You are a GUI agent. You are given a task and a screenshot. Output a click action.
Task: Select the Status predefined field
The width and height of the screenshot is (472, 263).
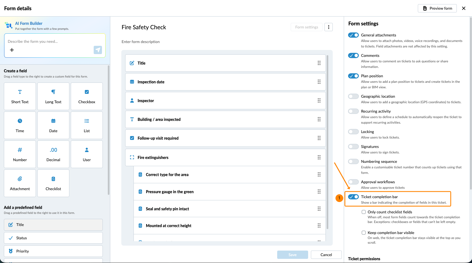[x=53, y=238]
